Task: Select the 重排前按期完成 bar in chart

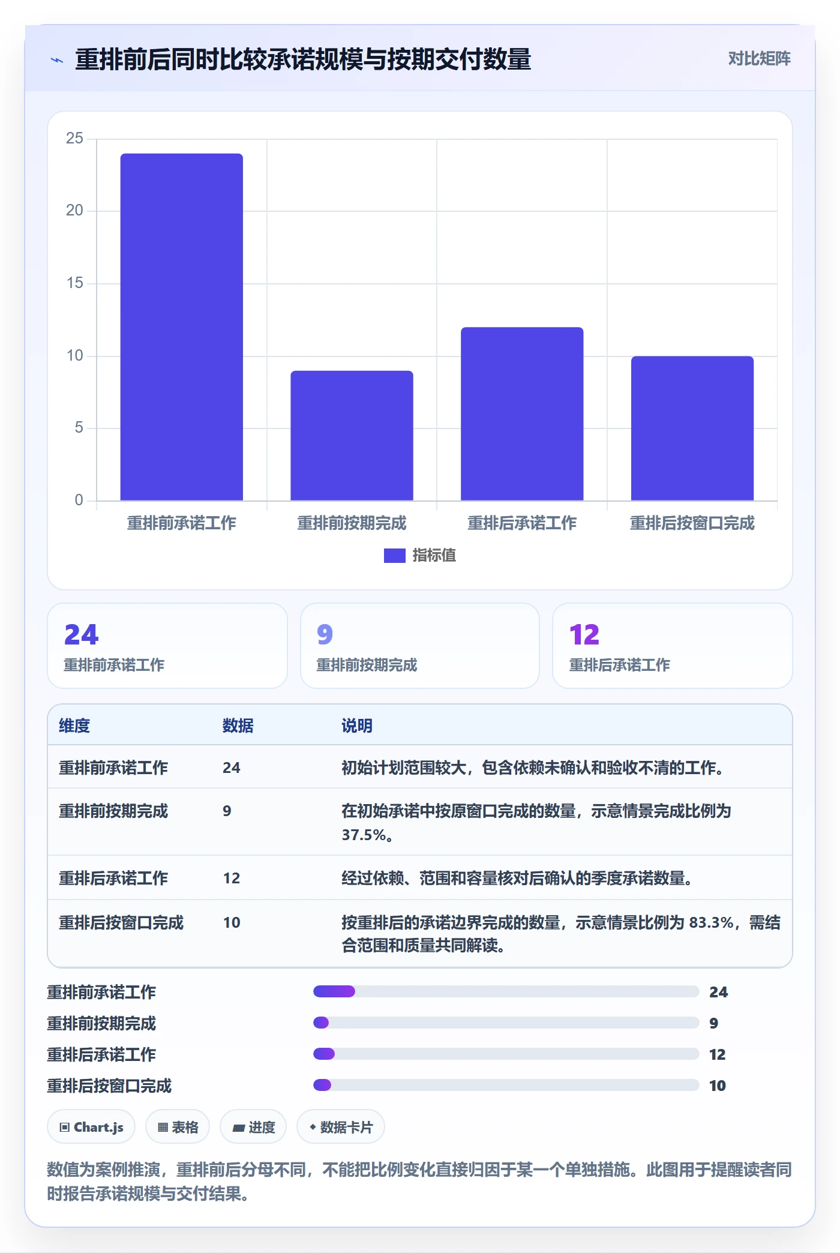Action: tap(352, 436)
